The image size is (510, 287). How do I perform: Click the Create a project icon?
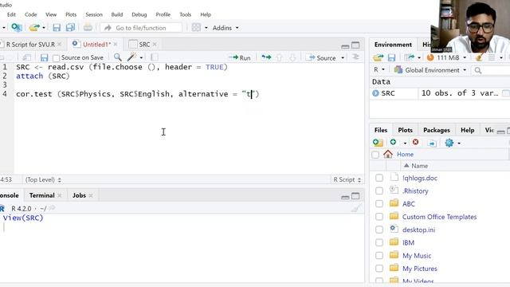(16, 27)
